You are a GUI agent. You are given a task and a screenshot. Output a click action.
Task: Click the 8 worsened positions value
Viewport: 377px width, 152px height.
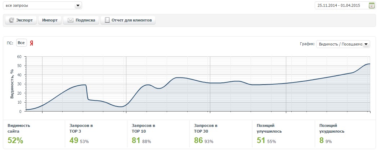322,140
